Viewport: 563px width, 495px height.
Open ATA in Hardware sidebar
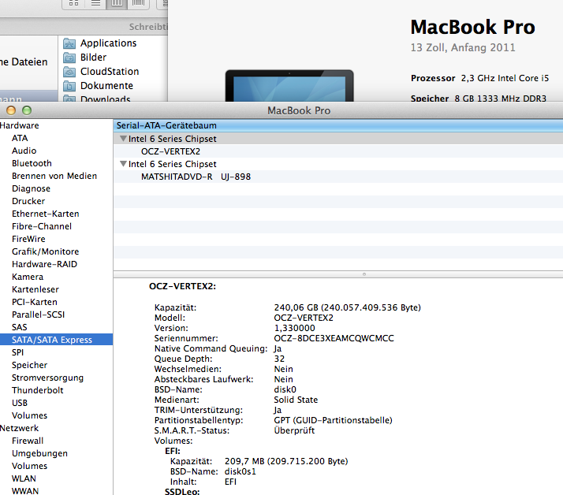[x=20, y=138]
